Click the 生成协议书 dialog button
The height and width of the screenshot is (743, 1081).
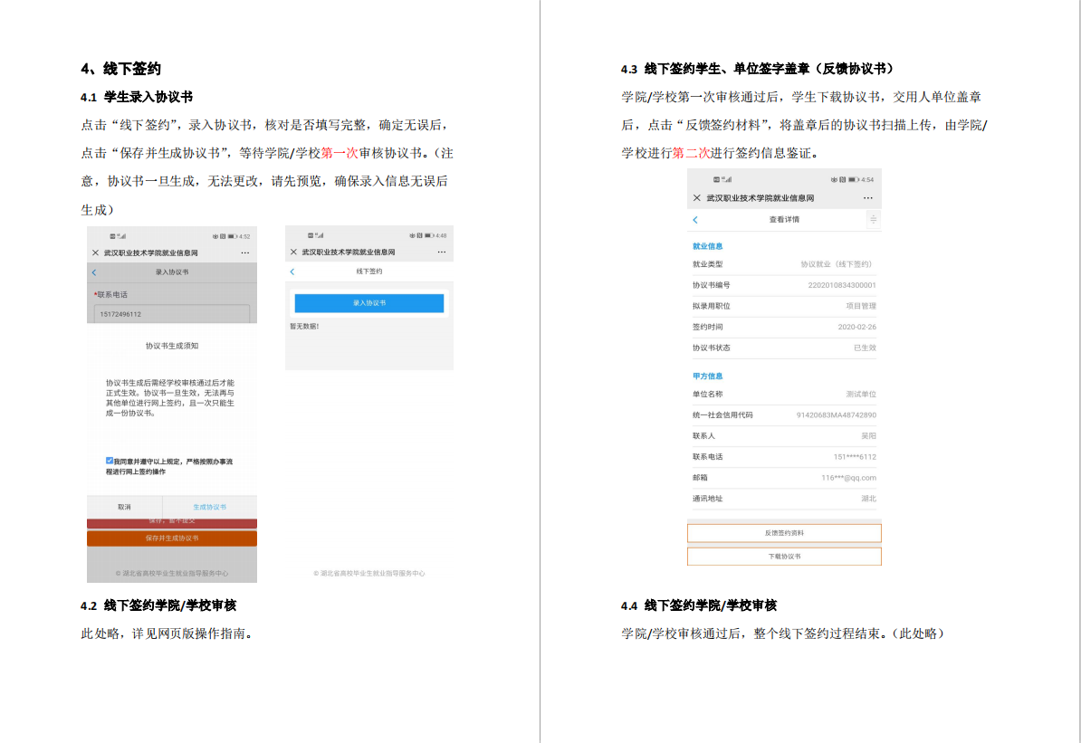pos(209,507)
